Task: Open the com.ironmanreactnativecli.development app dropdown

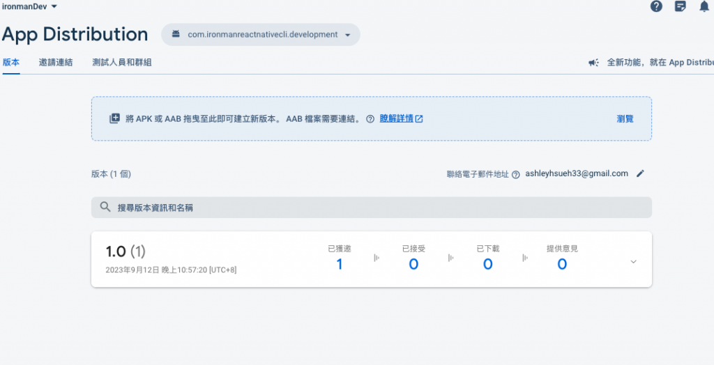Action: (261, 35)
